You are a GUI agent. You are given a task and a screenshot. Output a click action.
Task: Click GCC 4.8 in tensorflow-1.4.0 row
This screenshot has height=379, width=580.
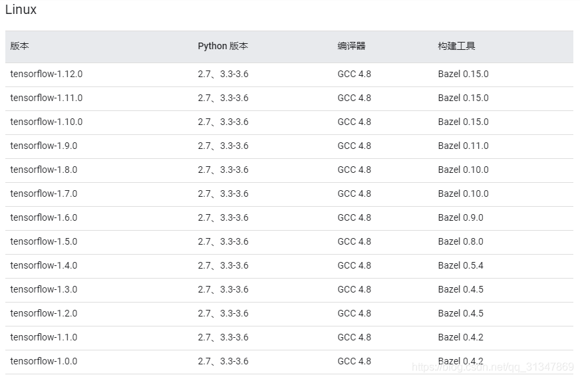354,265
